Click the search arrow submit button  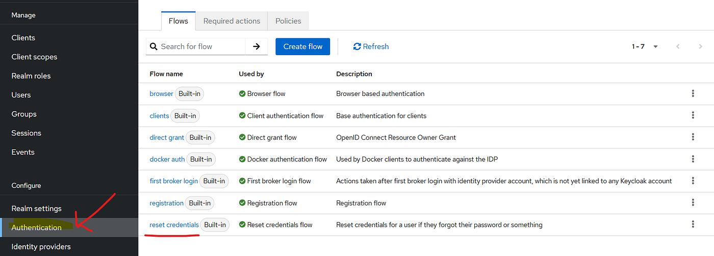[x=257, y=46]
